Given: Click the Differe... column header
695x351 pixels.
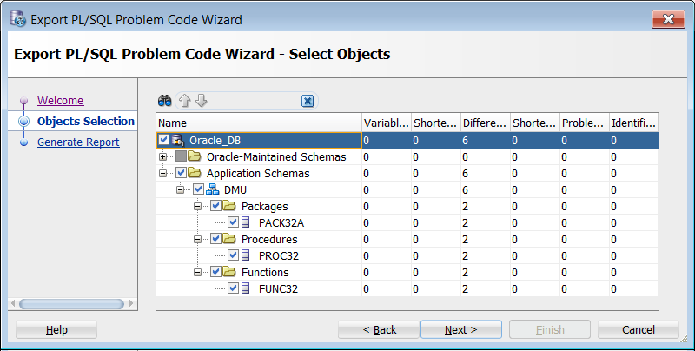Looking at the screenshot, I should (x=486, y=123).
